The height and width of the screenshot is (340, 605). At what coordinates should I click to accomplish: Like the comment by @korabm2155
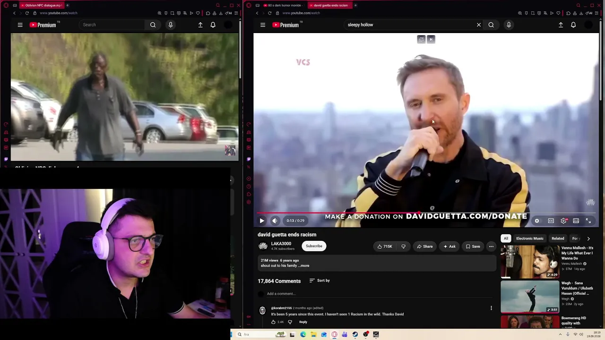273,322
